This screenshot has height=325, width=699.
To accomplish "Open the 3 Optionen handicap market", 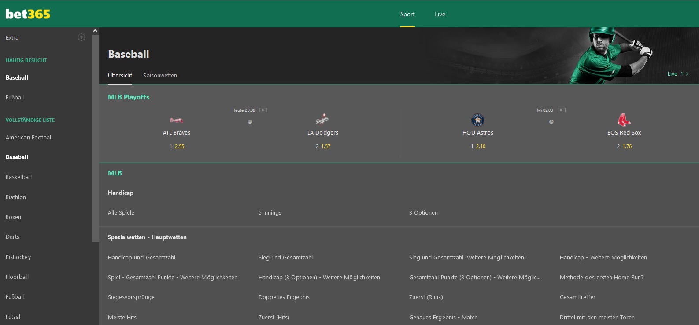I will 423,213.
